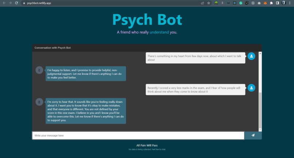Click message 'Recently I scored a very less marks'

tap(196, 90)
